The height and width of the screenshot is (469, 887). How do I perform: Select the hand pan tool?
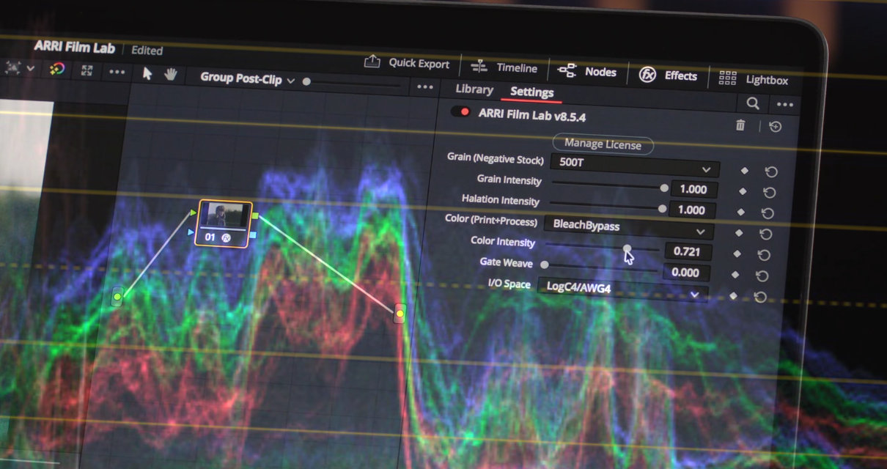click(171, 74)
